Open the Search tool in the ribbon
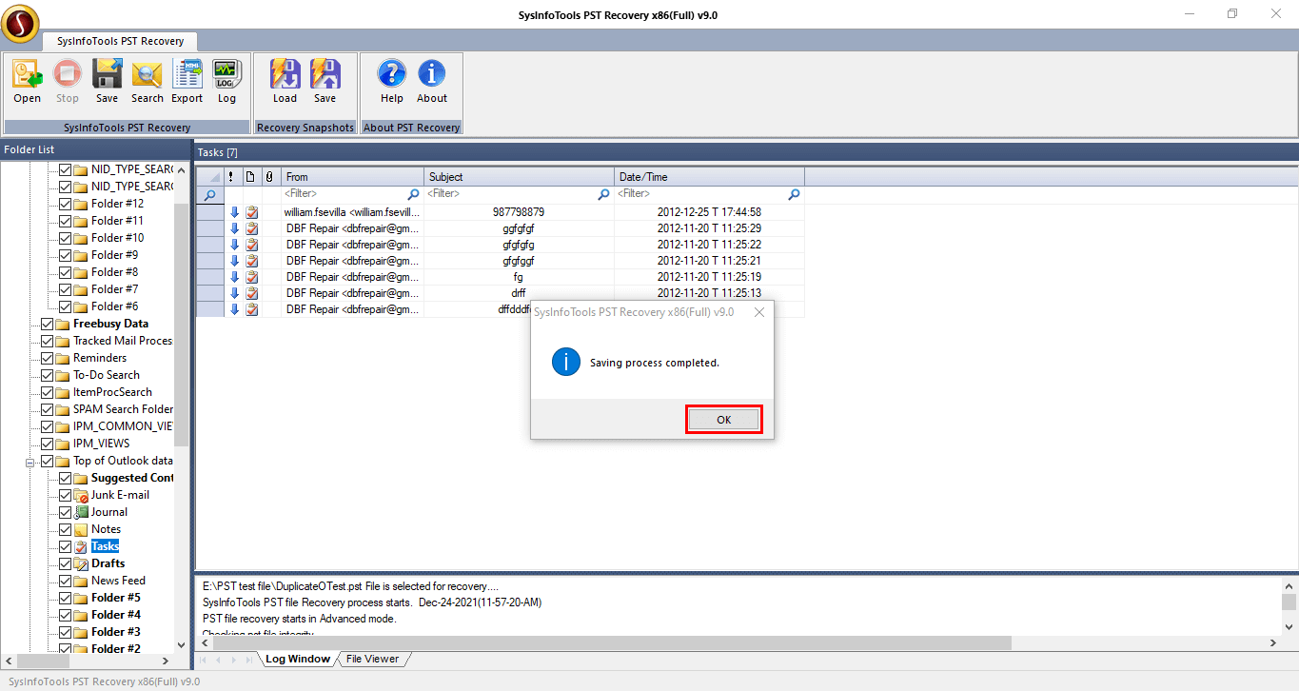The height and width of the screenshot is (691, 1299). 147,74
